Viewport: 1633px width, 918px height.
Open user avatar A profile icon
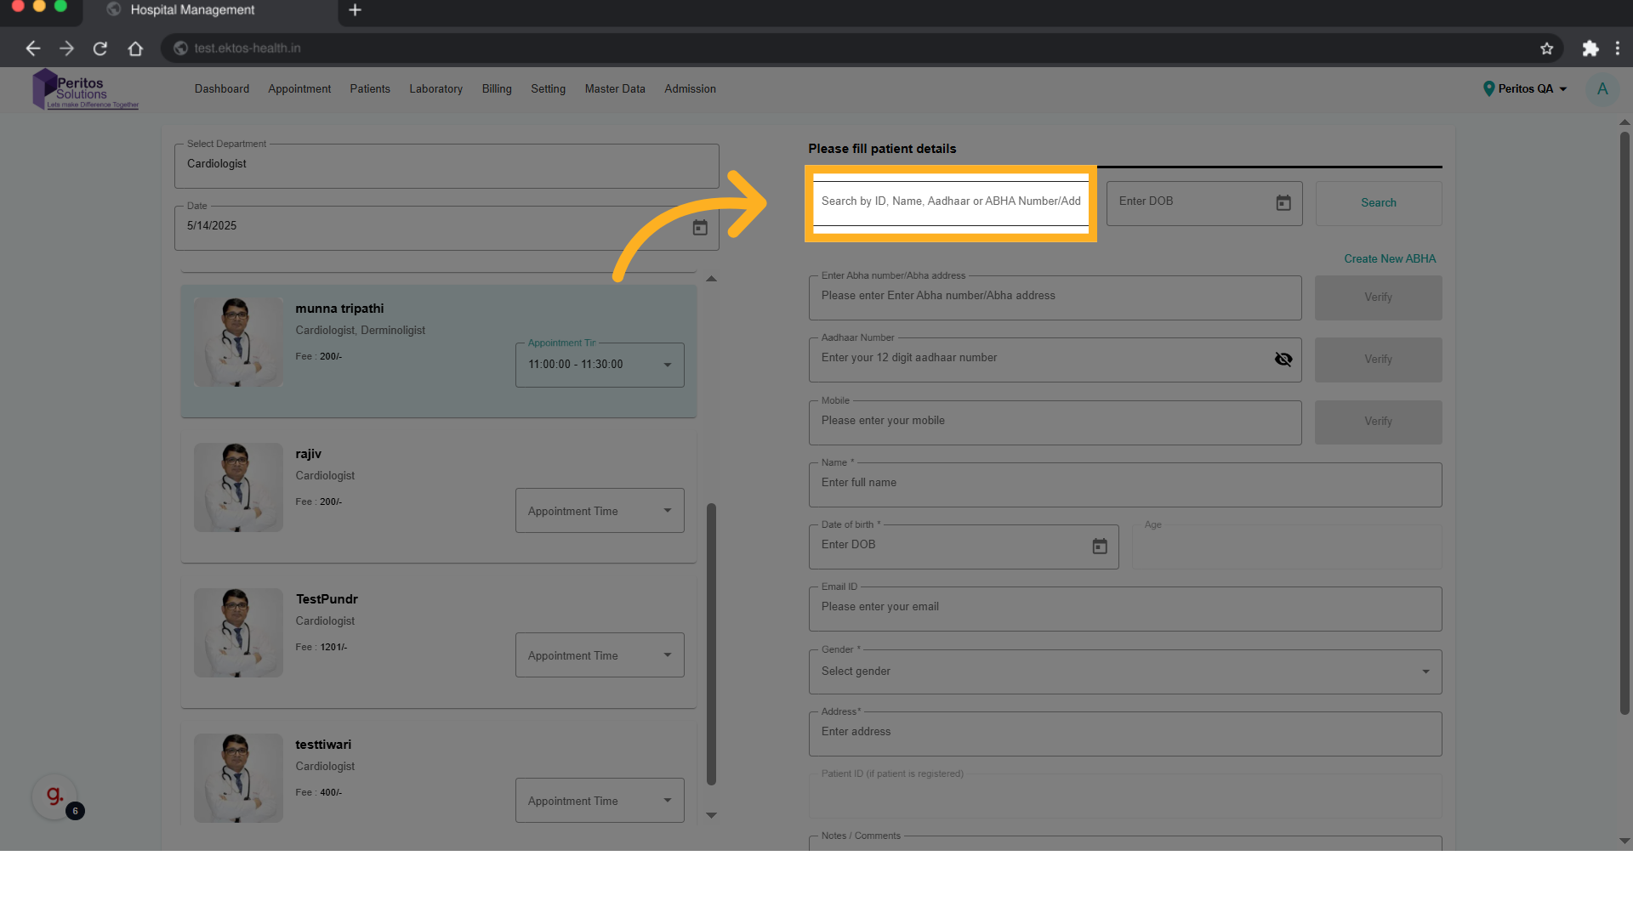1602,89
